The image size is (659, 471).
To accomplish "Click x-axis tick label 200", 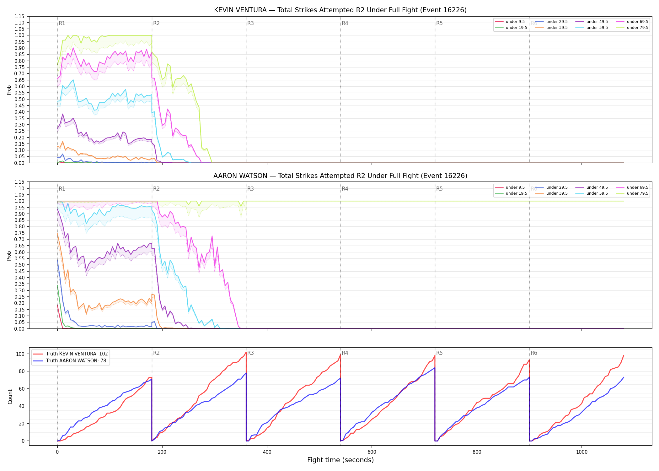I will click(162, 452).
